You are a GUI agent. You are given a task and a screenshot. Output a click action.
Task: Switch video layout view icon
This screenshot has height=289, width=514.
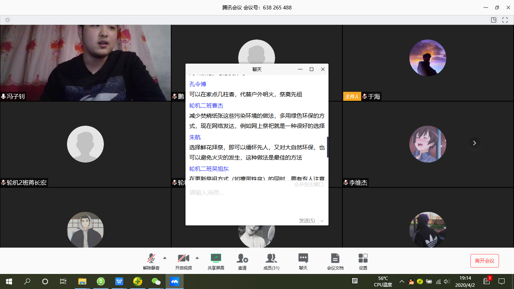(x=493, y=20)
